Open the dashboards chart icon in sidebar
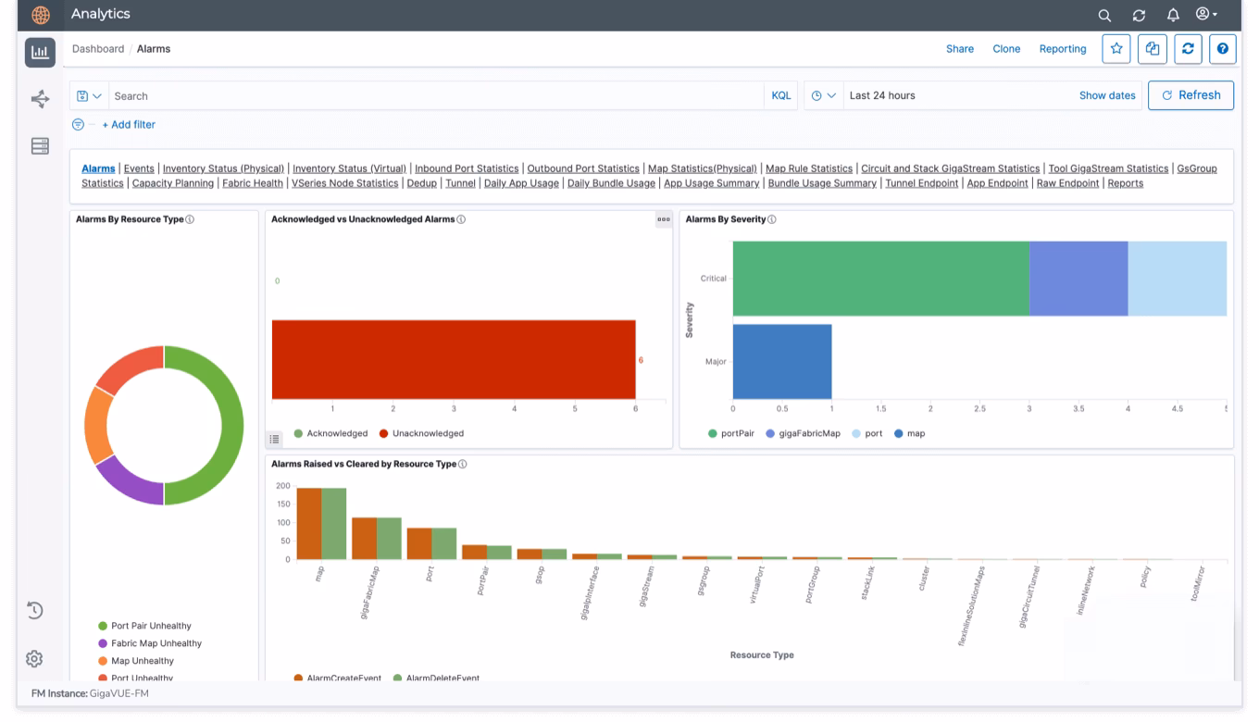1259x722 pixels. [38, 52]
